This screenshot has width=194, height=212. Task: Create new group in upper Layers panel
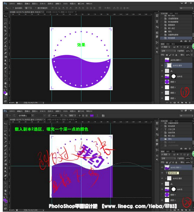tap(182, 103)
